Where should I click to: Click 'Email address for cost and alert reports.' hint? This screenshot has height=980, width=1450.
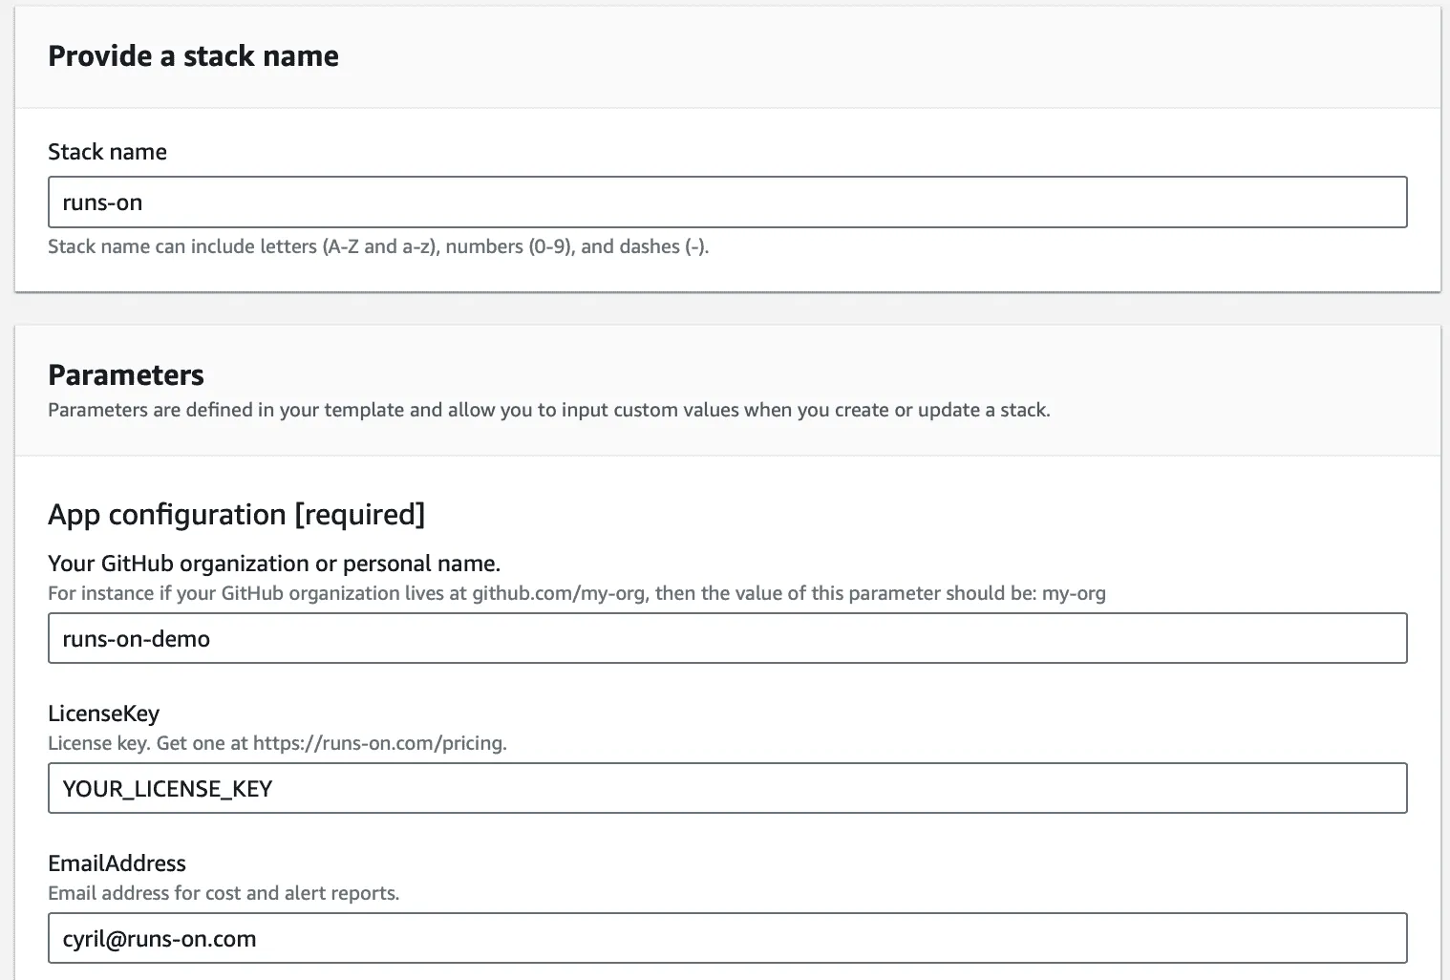pyautogui.click(x=224, y=893)
